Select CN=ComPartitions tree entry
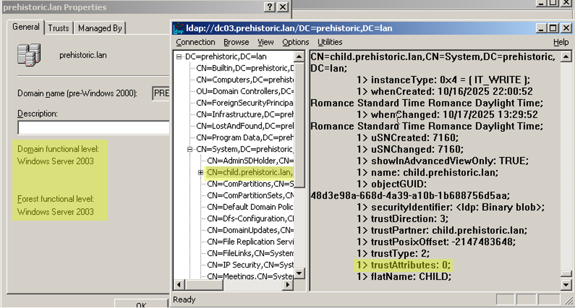The image size is (575, 308). [x=250, y=184]
